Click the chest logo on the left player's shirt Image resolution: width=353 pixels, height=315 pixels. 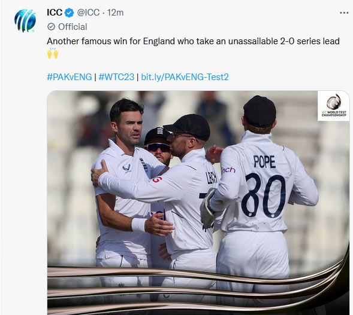coord(126,168)
